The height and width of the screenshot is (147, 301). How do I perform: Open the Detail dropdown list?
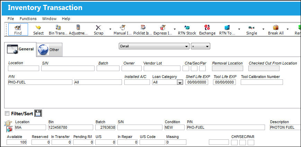tap(154, 46)
